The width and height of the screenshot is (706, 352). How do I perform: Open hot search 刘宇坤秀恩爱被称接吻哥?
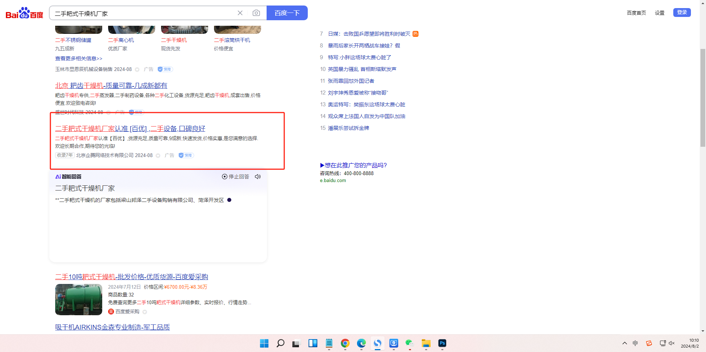[x=358, y=93]
